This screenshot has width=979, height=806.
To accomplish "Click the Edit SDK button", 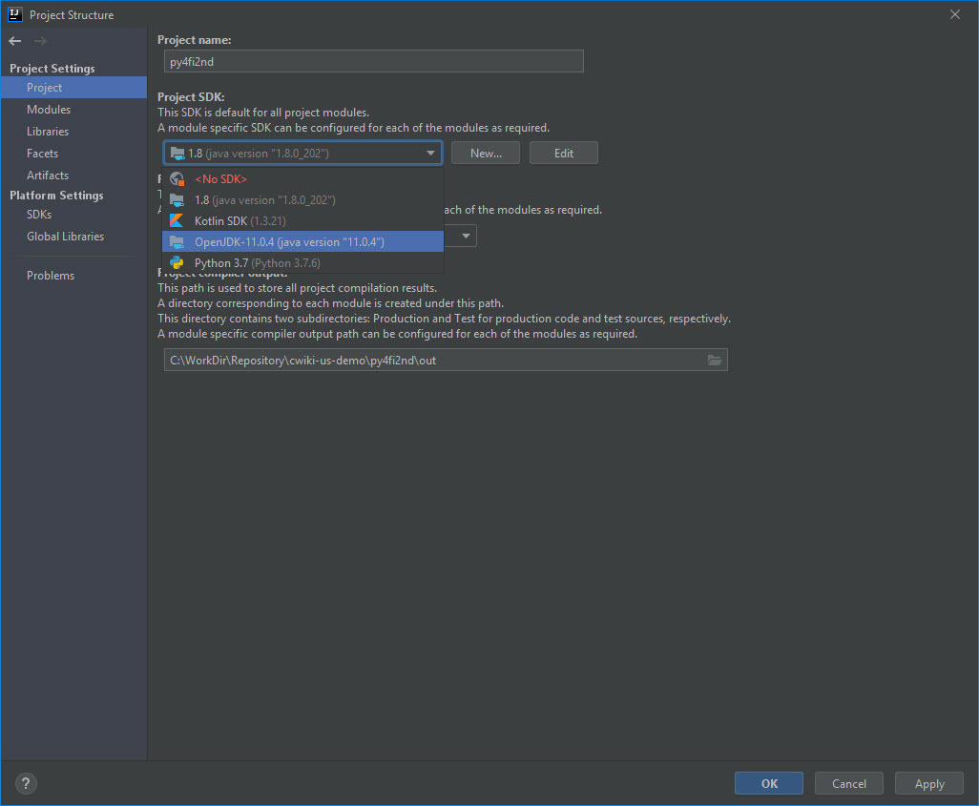I will click(564, 153).
